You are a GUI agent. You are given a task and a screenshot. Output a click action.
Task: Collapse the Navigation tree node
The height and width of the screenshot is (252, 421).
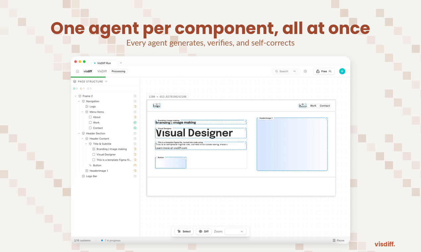[79, 101]
